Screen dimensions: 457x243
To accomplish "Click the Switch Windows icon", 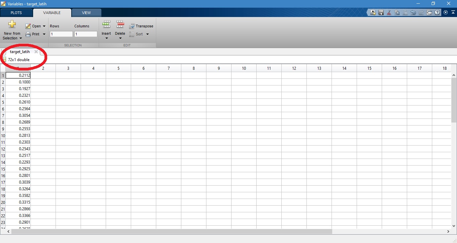I will click(x=429, y=13).
